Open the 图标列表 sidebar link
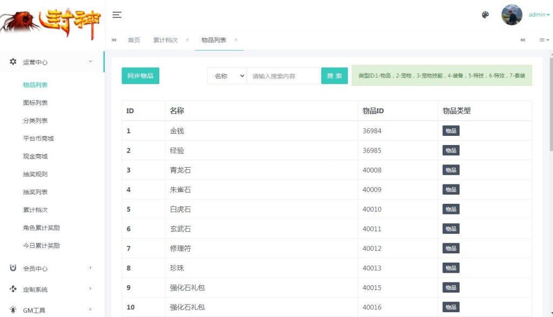The height and width of the screenshot is (317, 553). click(x=36, y=102)
